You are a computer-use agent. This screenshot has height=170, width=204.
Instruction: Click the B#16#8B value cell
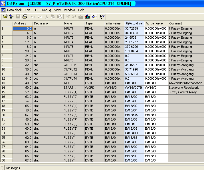point(134,133)
